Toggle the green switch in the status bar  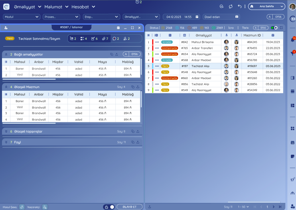pyautogui.click(x=274, y=28)
